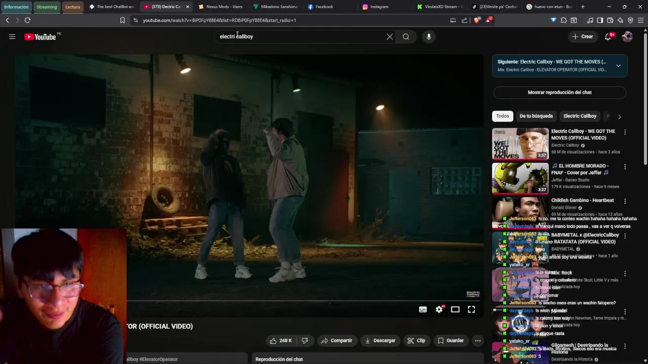Click the Guardar button
Viewport: 648px width, 364px height.
451,341
